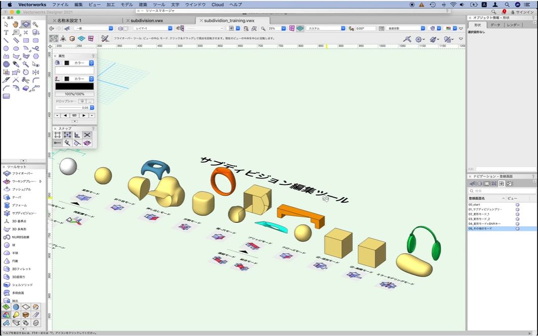This screenshot has width=538, height=336.
Task: Select the Circle tool
Action: point(6,49)
